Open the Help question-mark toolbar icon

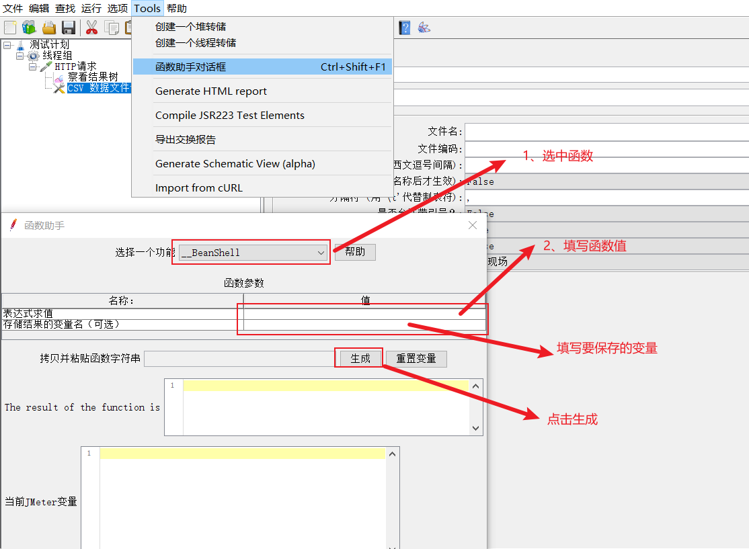404,28
